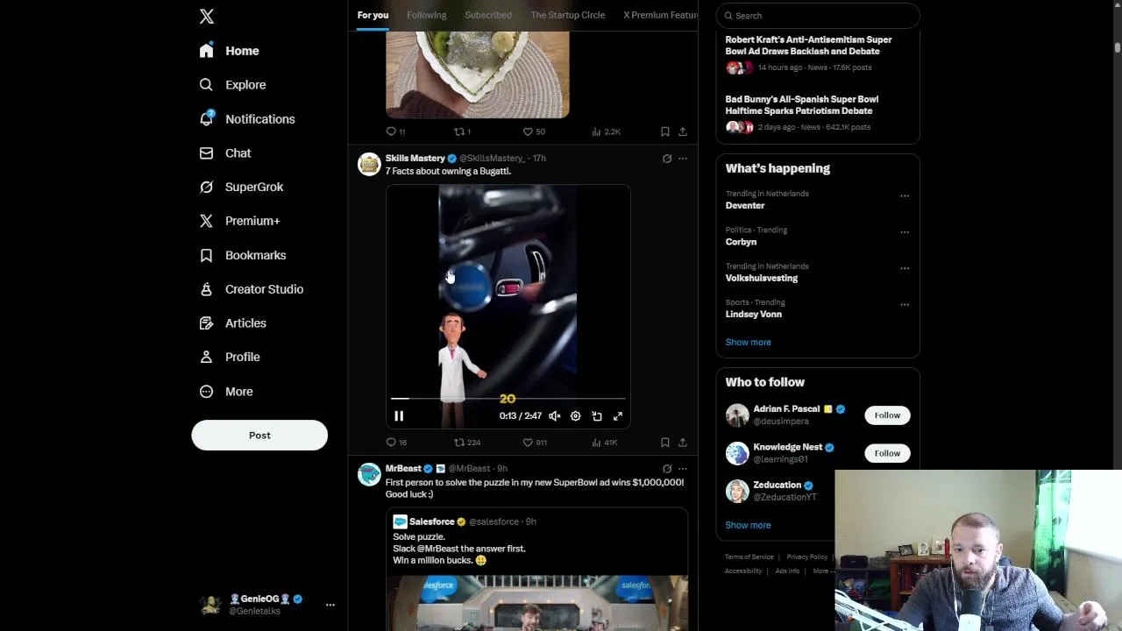Click the X logo icon
This screenshot has width=1122, height=631.
207,17
